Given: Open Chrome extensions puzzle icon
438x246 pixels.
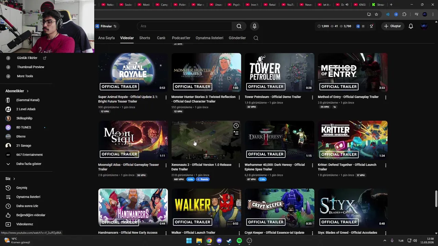Looking at the screenshot, I should click(x=404, y=14).
